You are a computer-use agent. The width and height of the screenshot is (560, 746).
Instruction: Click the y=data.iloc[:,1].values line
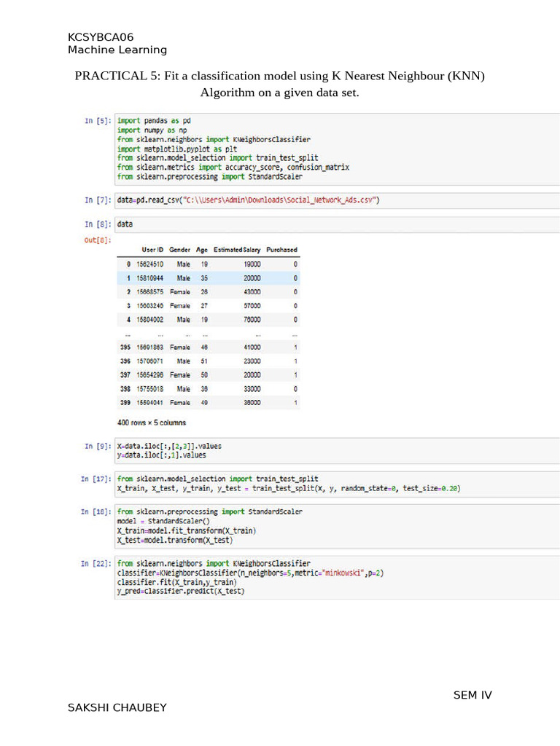click(x=161, y=455)
